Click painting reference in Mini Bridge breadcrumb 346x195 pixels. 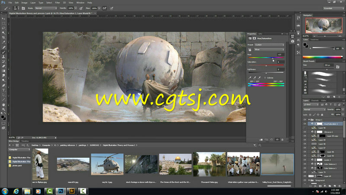click(67, 145)
